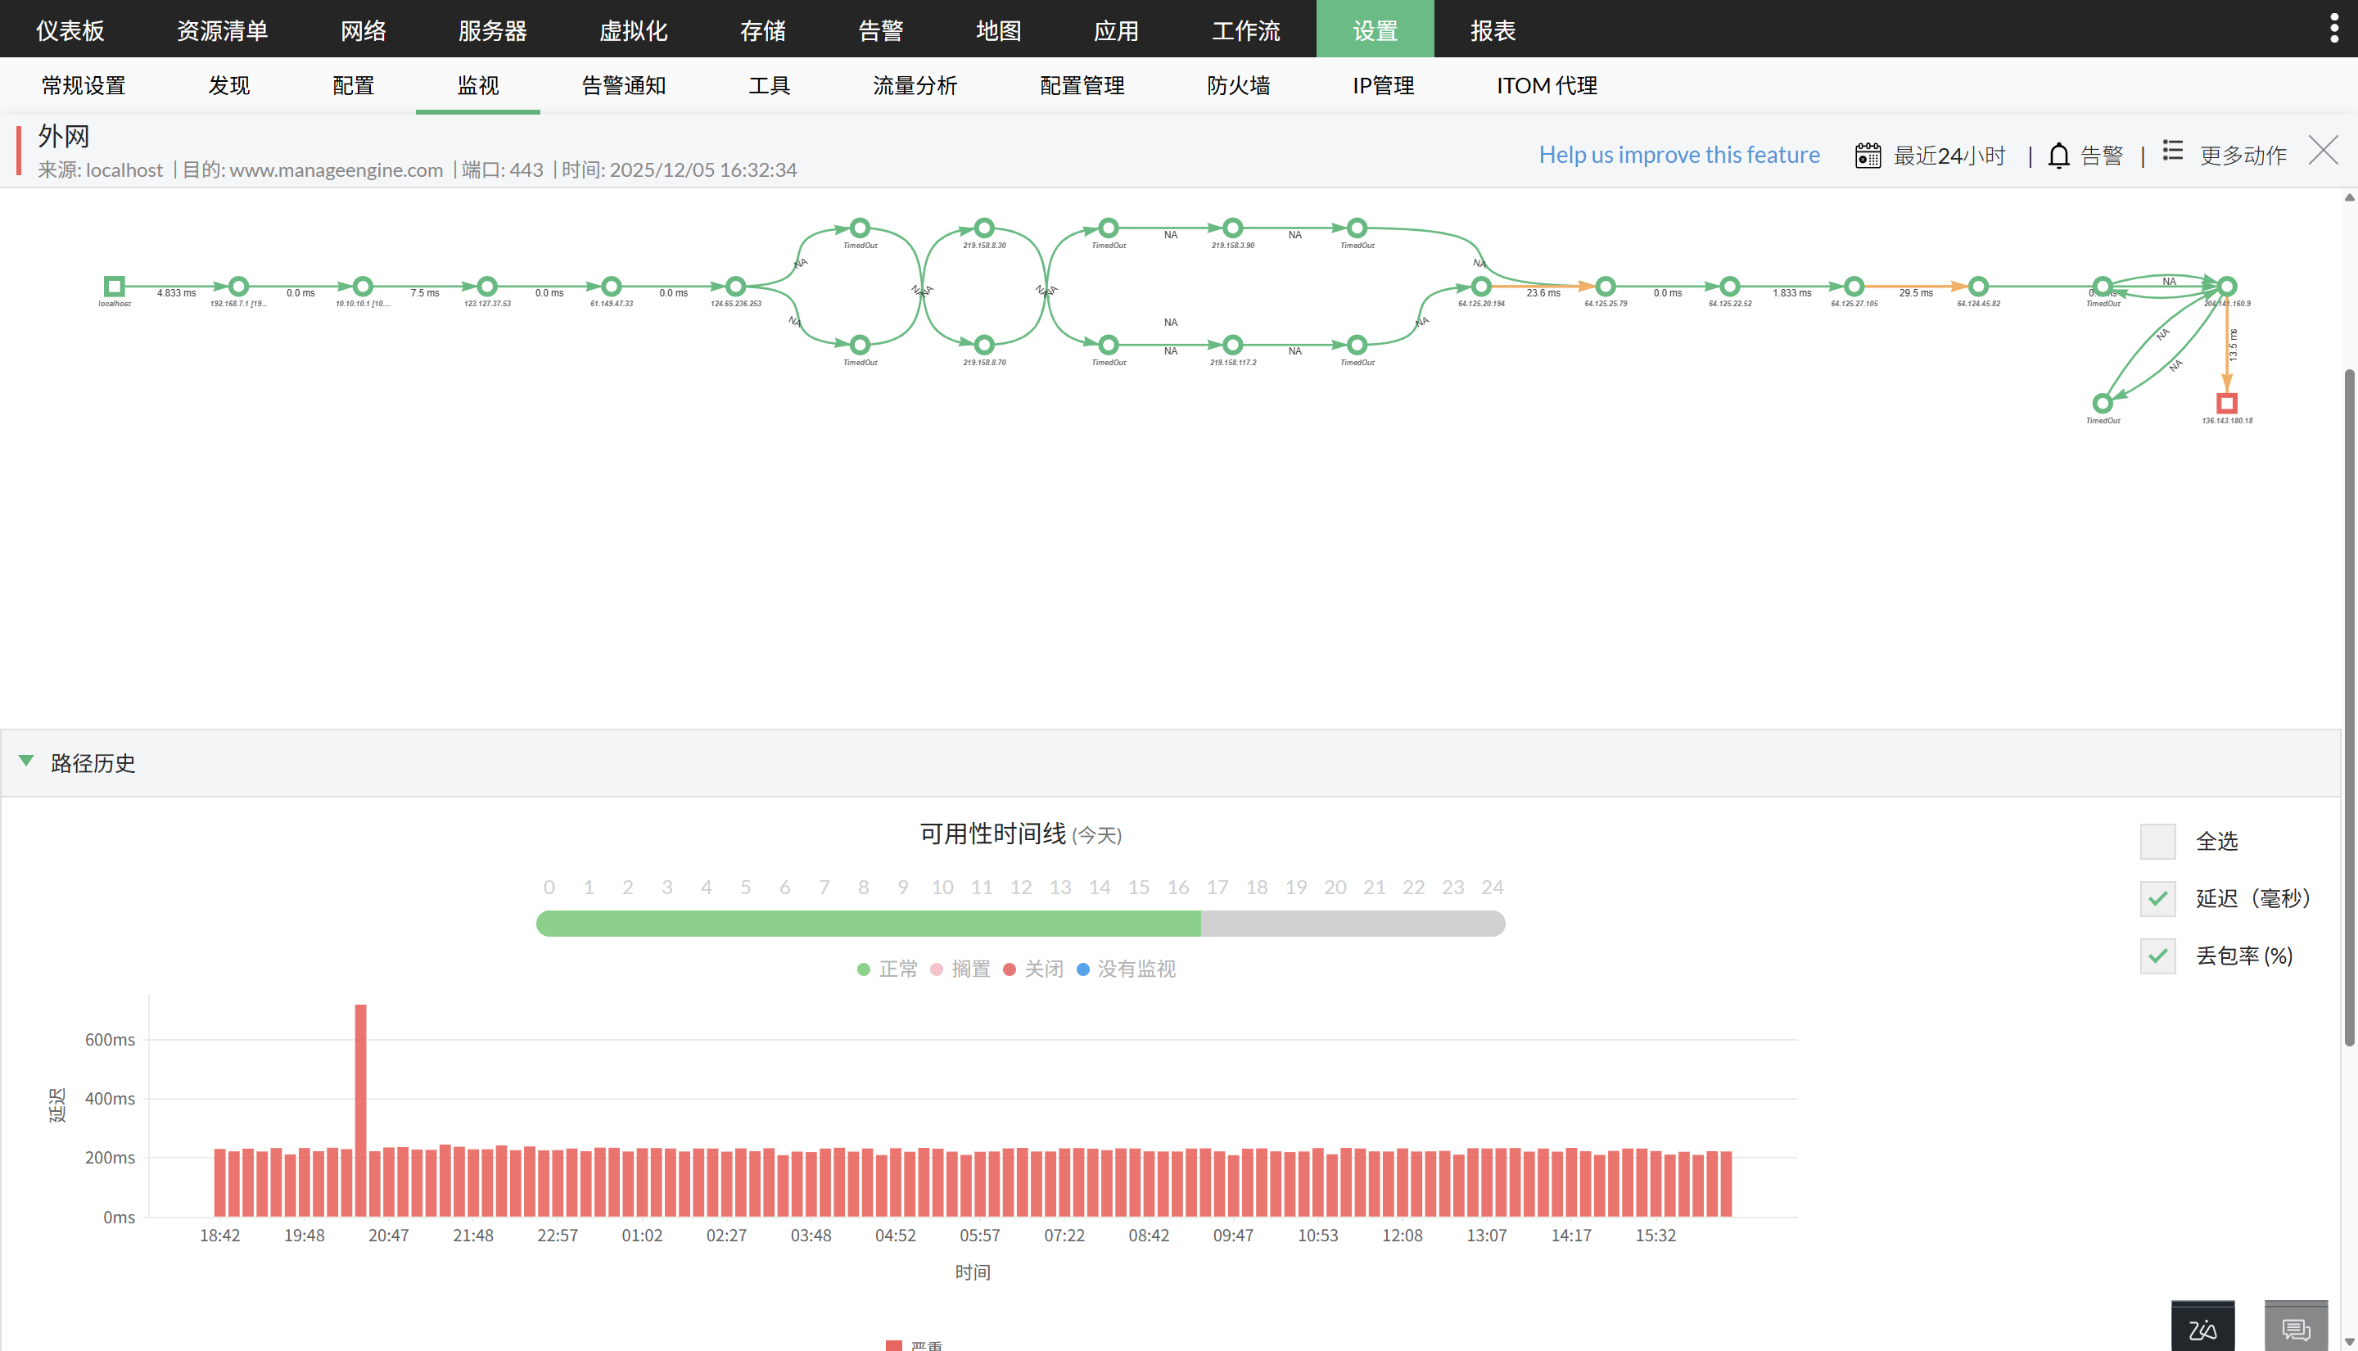Click the three-dot menu in top bar
The image size is (2358, 1351).
tap(2334, 28)
